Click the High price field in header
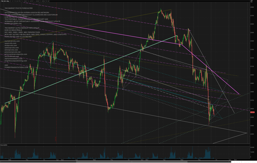257x163 pixels. 31,1
